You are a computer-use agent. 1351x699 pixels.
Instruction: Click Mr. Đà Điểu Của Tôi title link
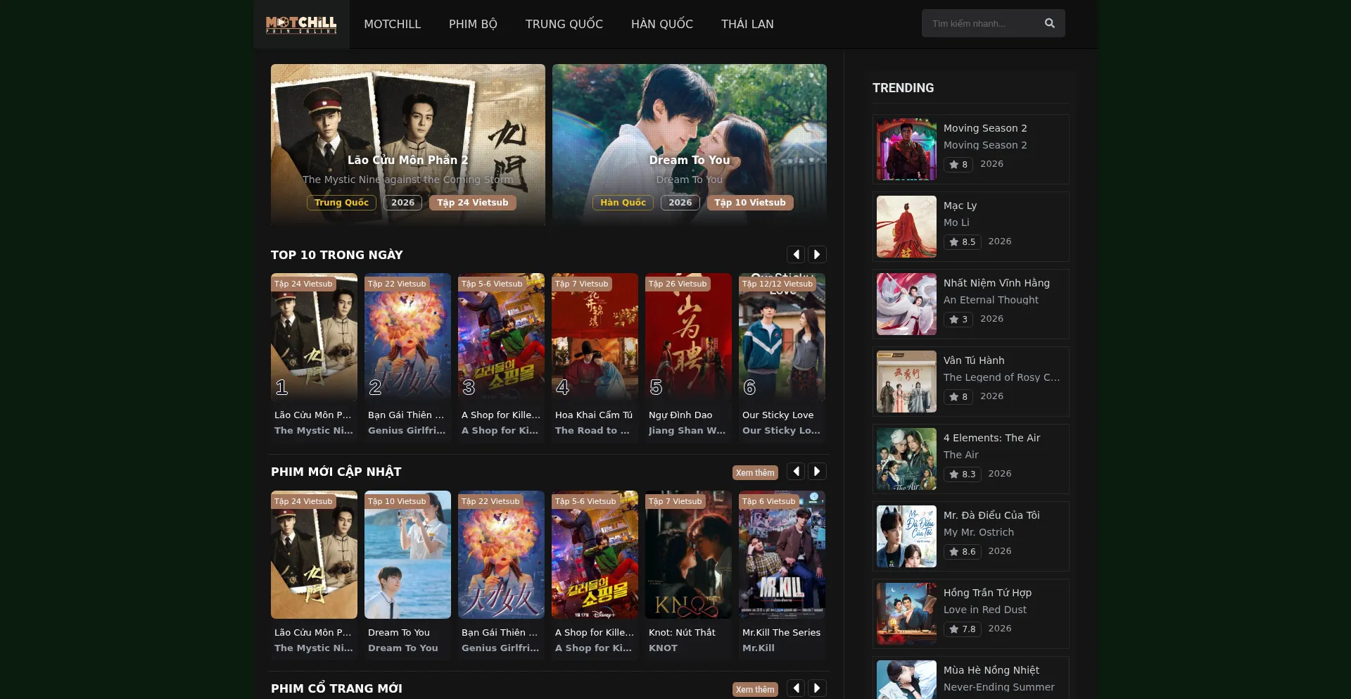point(991,515)
